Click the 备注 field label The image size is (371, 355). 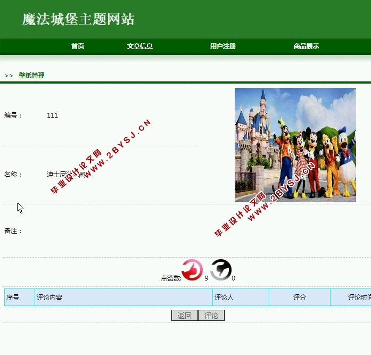coord(13,231)
